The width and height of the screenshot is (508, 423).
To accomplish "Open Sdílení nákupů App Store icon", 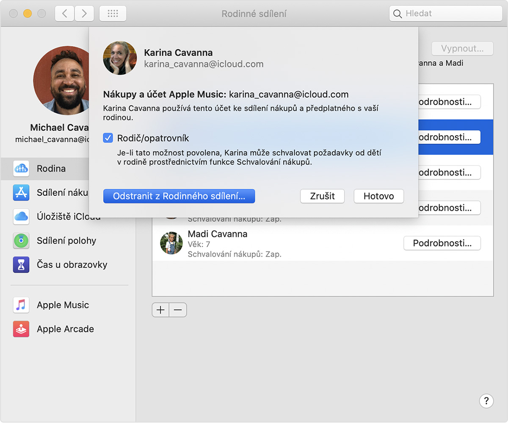I will [21, 193].
